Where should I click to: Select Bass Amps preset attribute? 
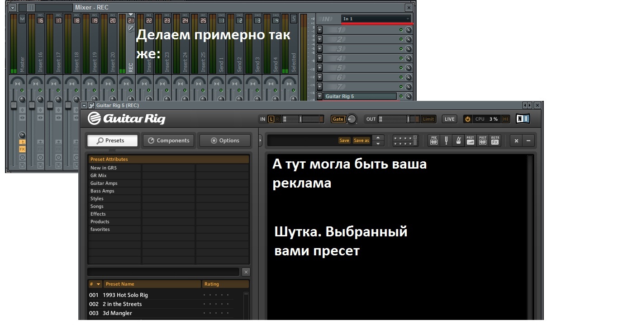[x=102, y=191]
